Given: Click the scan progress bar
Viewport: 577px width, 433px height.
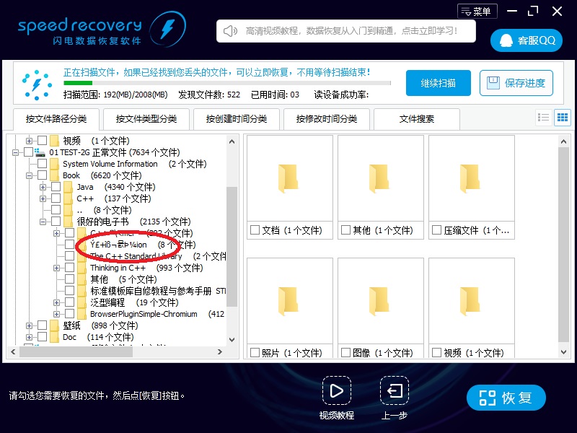Looking at the screenshot, I should click(226, 83).
